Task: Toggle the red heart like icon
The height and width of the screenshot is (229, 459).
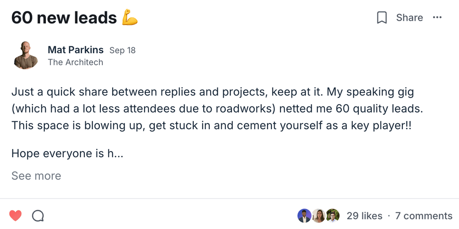Action: pos(15,216)
